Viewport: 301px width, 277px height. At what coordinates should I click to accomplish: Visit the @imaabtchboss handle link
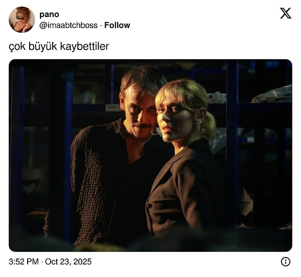[x=68, y=25]
